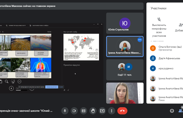Select Дар'я Афанасьєва in participants list
183x118 pixels.
point(169,58)
